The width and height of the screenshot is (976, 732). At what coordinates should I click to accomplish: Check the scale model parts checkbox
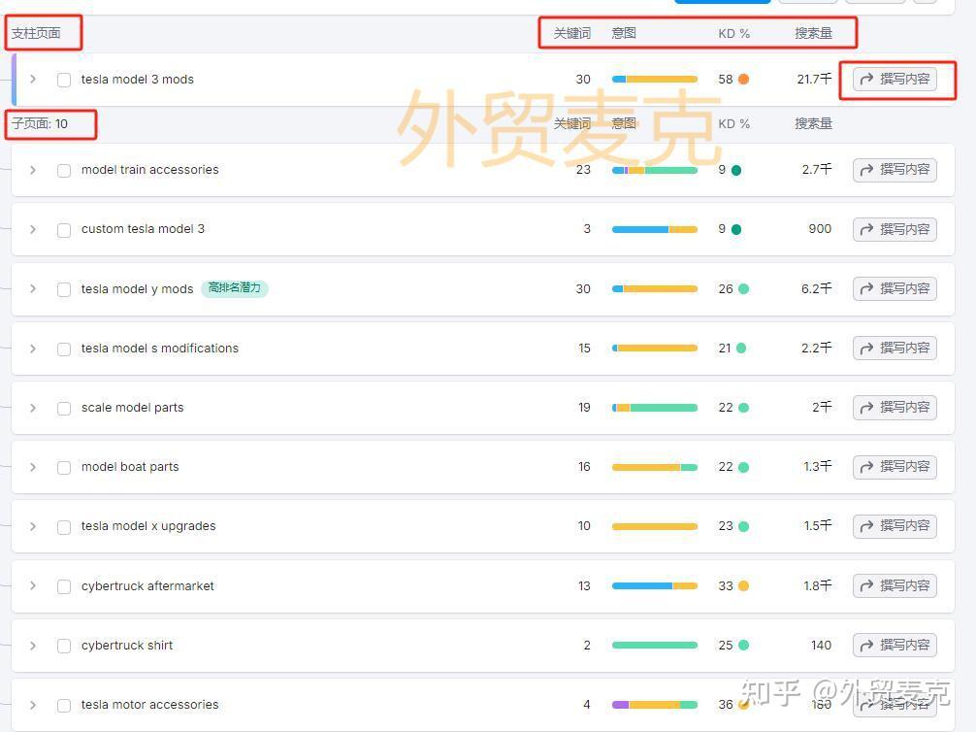click(x=63, y=409)
